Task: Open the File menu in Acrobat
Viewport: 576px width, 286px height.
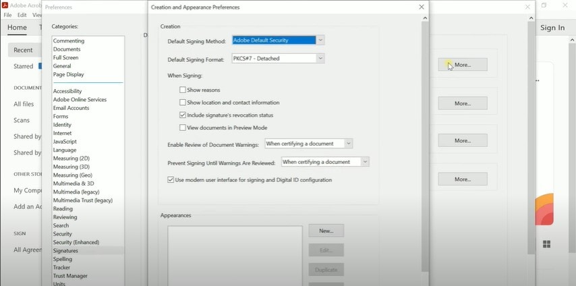Action: coord(7,15)
